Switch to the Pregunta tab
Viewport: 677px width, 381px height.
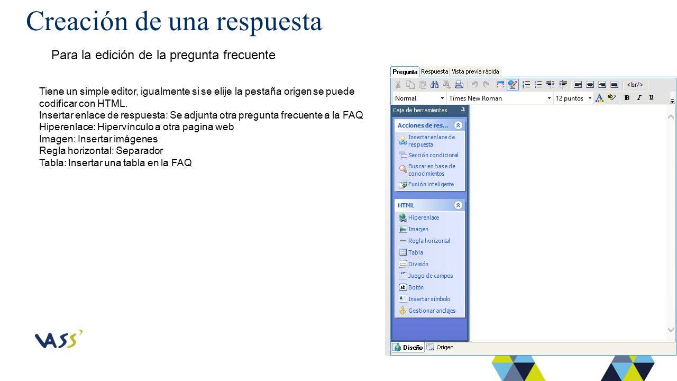point(405,71)
